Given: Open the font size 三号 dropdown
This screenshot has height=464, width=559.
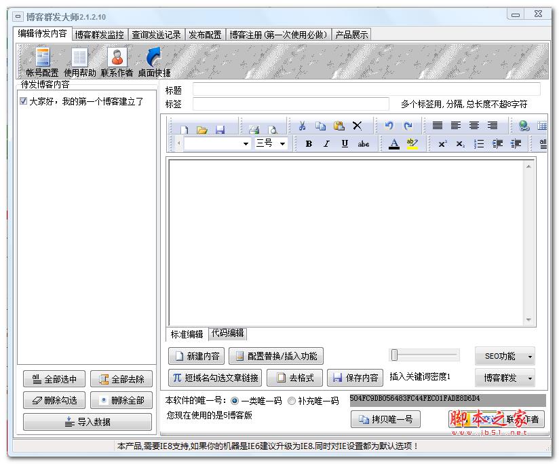Looking at the screenshot, I should [271, 143].
